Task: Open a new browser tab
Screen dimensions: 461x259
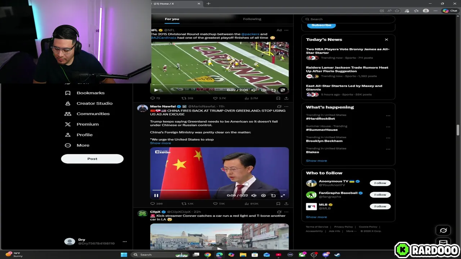Action: (209, 4)
